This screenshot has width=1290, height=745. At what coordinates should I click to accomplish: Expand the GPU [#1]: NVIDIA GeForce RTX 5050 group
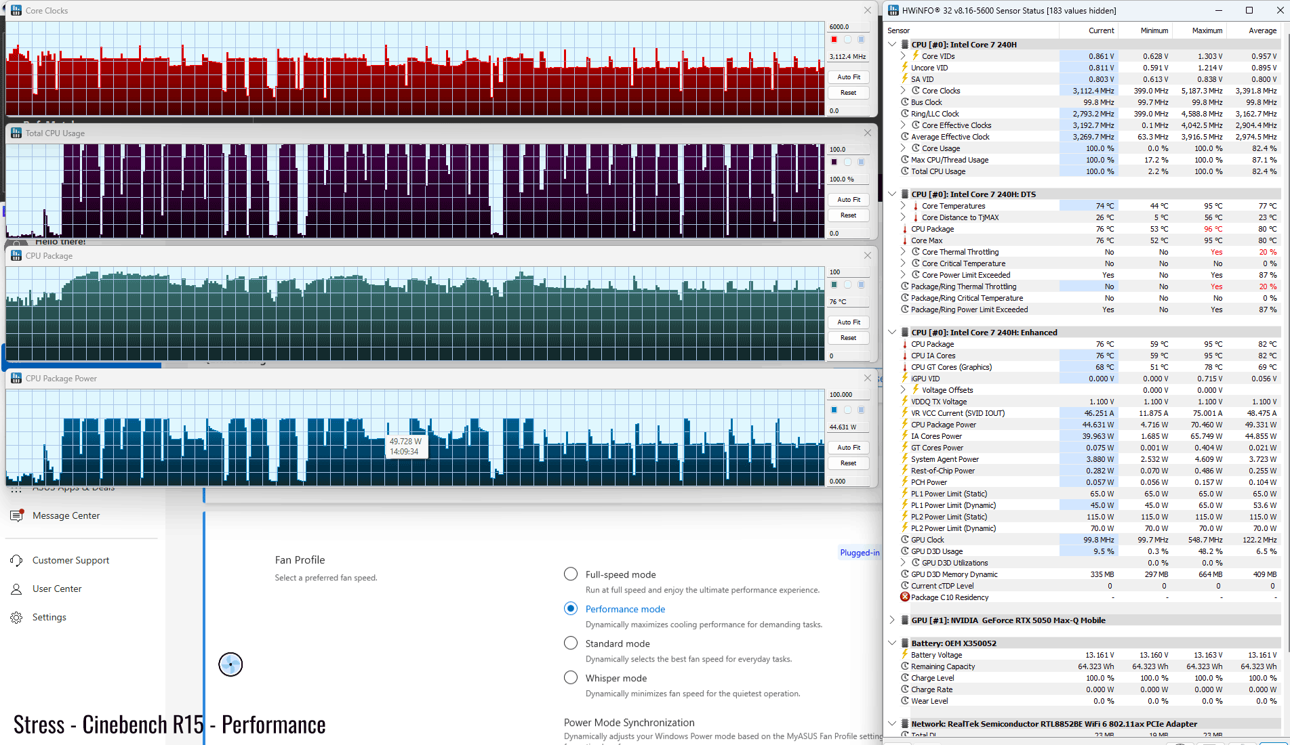click(x=892, y=620)
